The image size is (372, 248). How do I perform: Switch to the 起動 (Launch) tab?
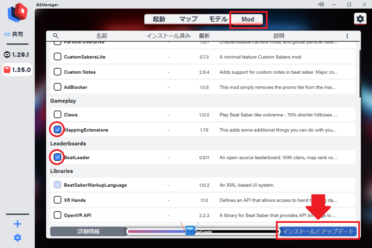click(x=159, y=19)
